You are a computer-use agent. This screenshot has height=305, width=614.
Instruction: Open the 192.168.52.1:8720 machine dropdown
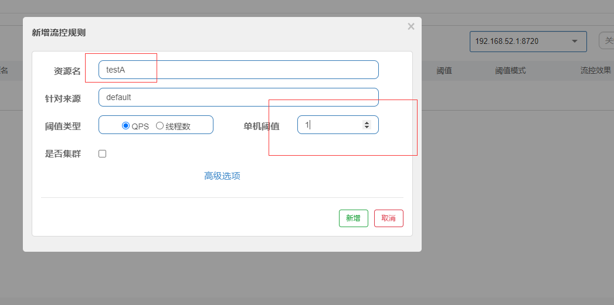pos(528,42)
